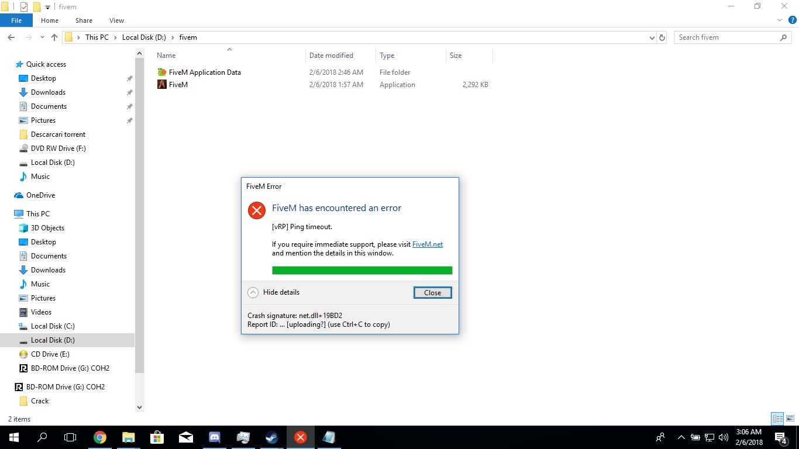Select FiveM Application Data folder
Image resolution: width=799 pixels, height=449 pixels.
pos(205,72)
